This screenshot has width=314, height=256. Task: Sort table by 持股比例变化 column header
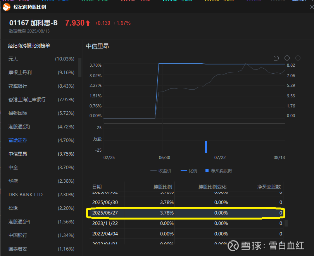point(212,187)
